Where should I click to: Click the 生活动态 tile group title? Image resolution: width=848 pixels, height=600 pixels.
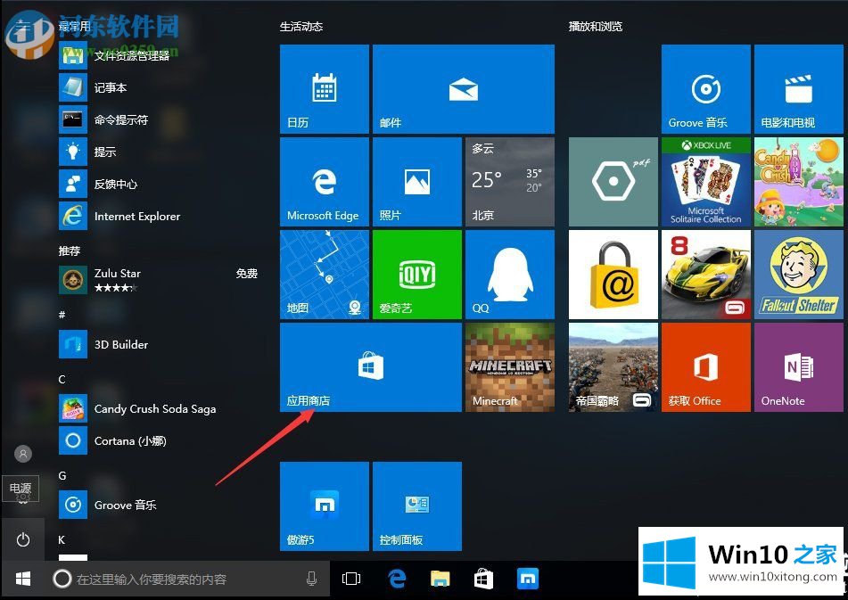click(x=301, y=27)
